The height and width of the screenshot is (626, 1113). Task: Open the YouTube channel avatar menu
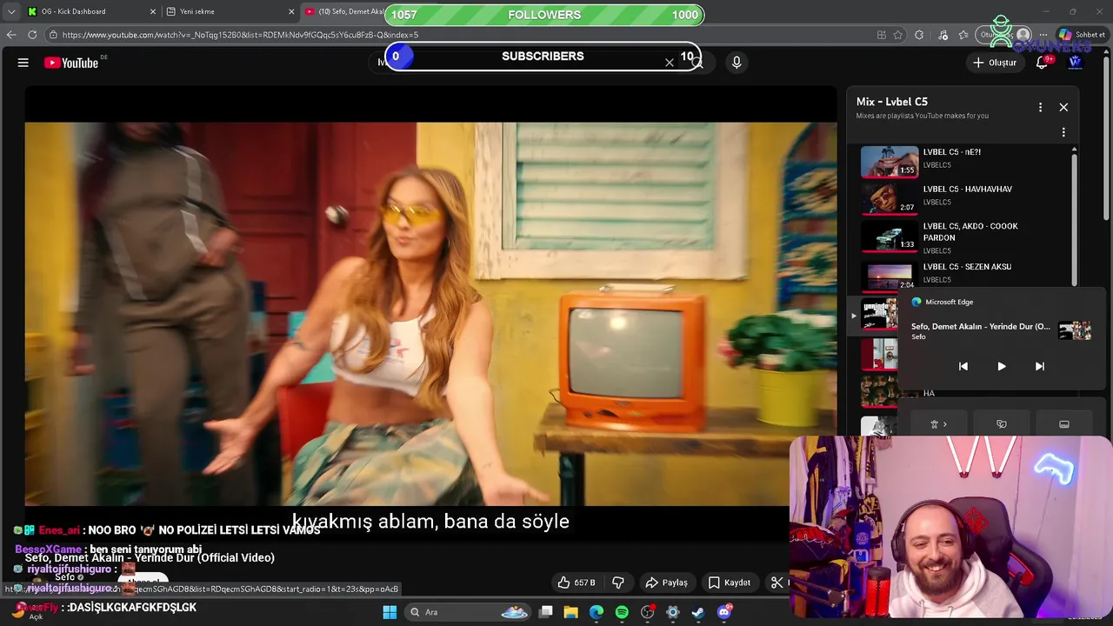1075,63
